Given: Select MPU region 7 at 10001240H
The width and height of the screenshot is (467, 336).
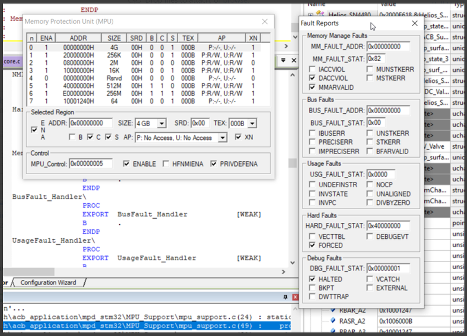Looking at the screenshot, I should coord(145,101).
